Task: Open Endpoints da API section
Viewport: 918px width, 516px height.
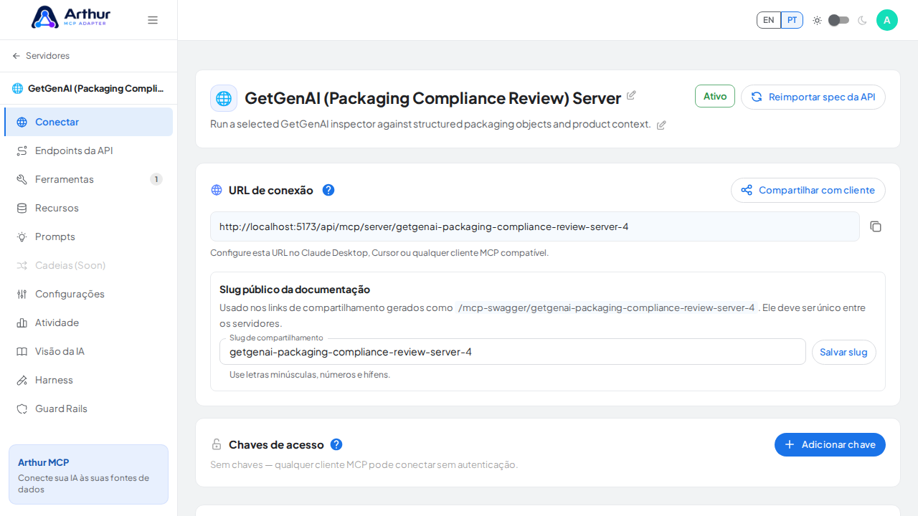Action: pyautogui.click(x=89, y=150)
